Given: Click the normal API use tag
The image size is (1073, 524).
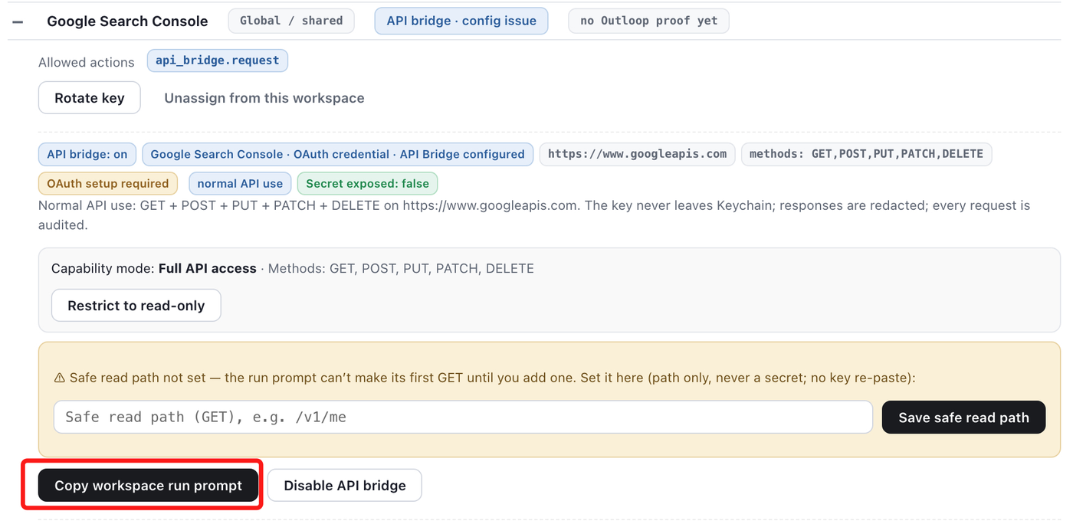Looking at the screenshot, I should [240, 184].
